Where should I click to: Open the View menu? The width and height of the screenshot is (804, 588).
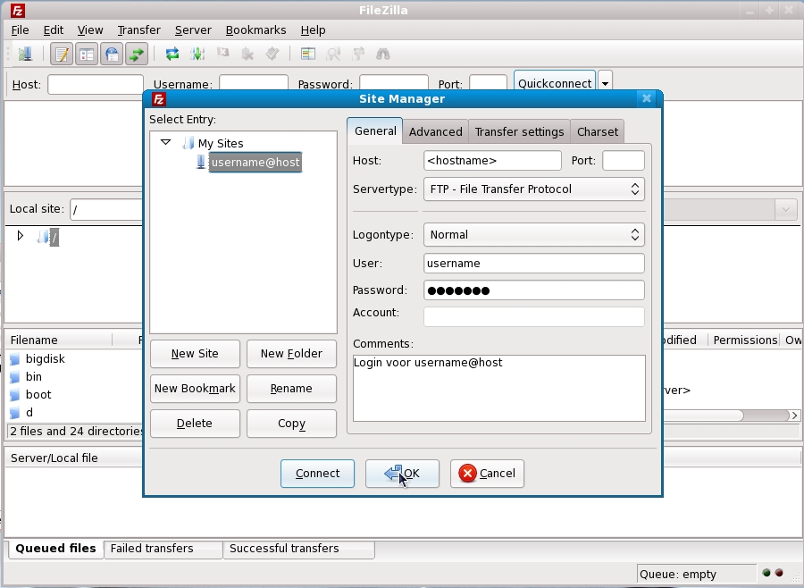[90, 30]
